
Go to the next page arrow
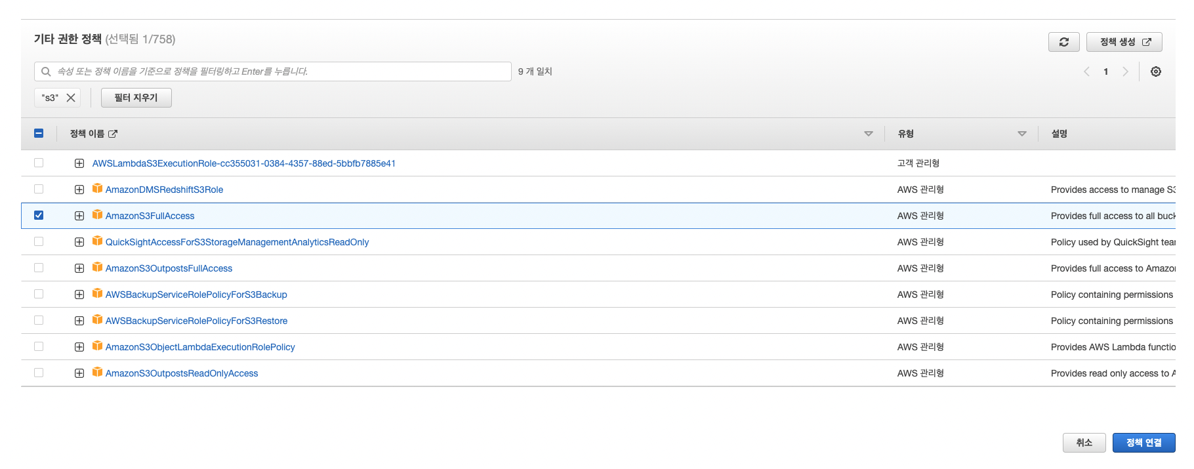[1125, 71]
